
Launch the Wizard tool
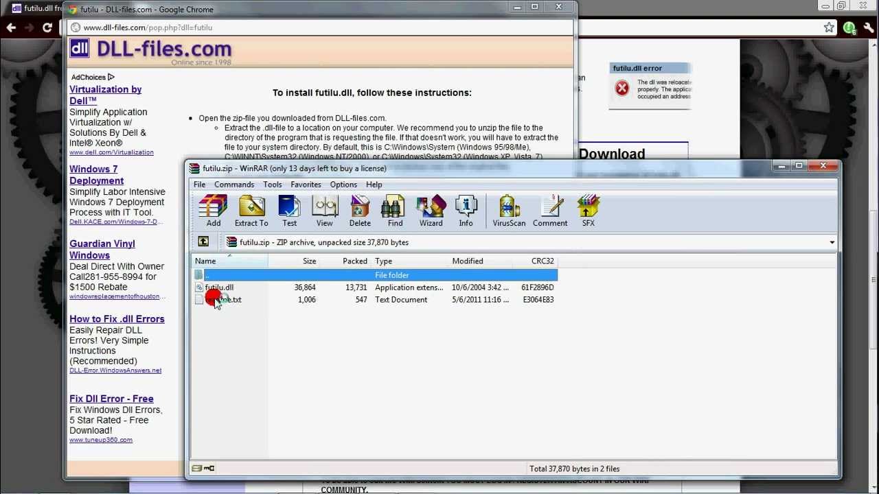coord(431,211)
